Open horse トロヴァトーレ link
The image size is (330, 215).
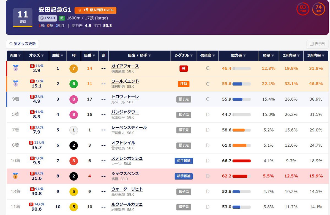[x=125, y=97]
